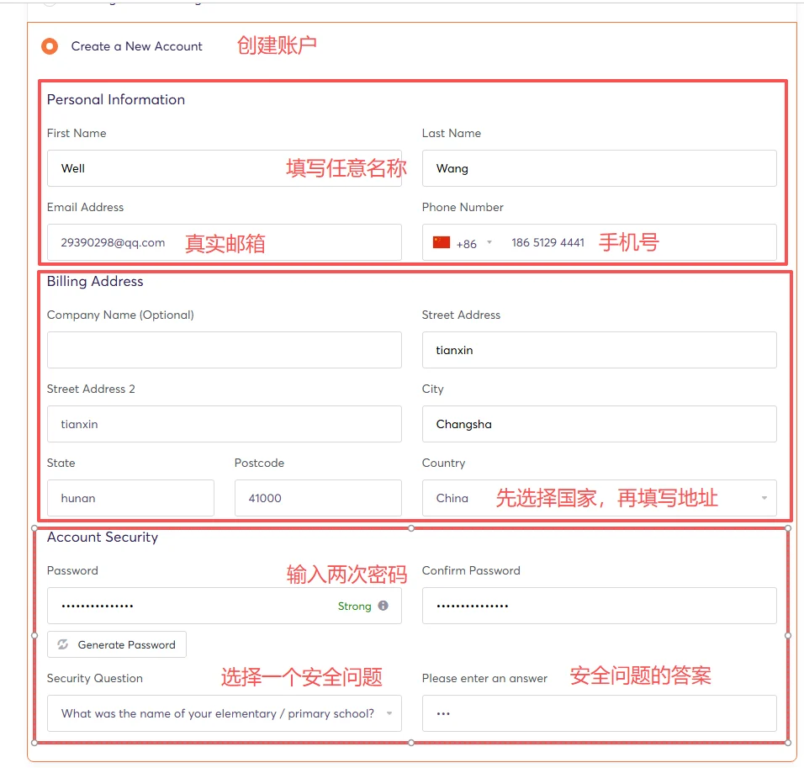This screenshot has width=804, height=768.
Task: Click the Personal Information heading
Action: pos(116,99)
